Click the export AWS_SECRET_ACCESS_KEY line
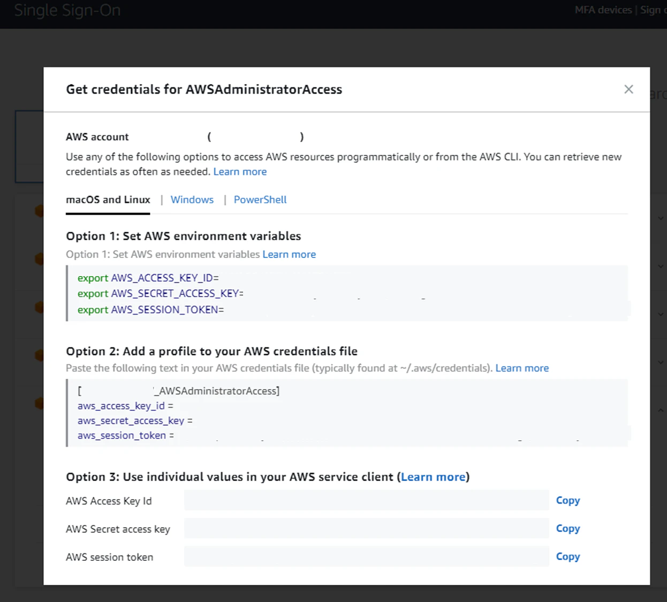 point(161,293)
